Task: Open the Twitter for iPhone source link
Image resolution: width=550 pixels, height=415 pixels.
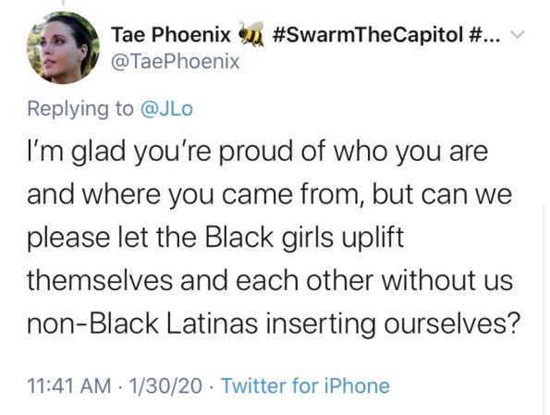Action: click(305, 385)
